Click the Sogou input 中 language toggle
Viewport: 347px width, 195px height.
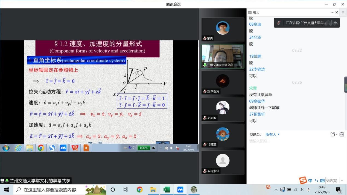(310, 181)
